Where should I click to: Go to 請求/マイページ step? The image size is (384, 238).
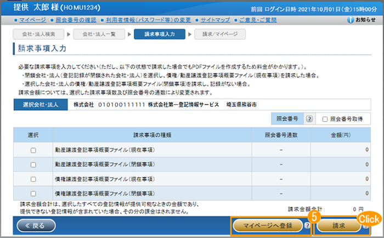tap(220, 35)
